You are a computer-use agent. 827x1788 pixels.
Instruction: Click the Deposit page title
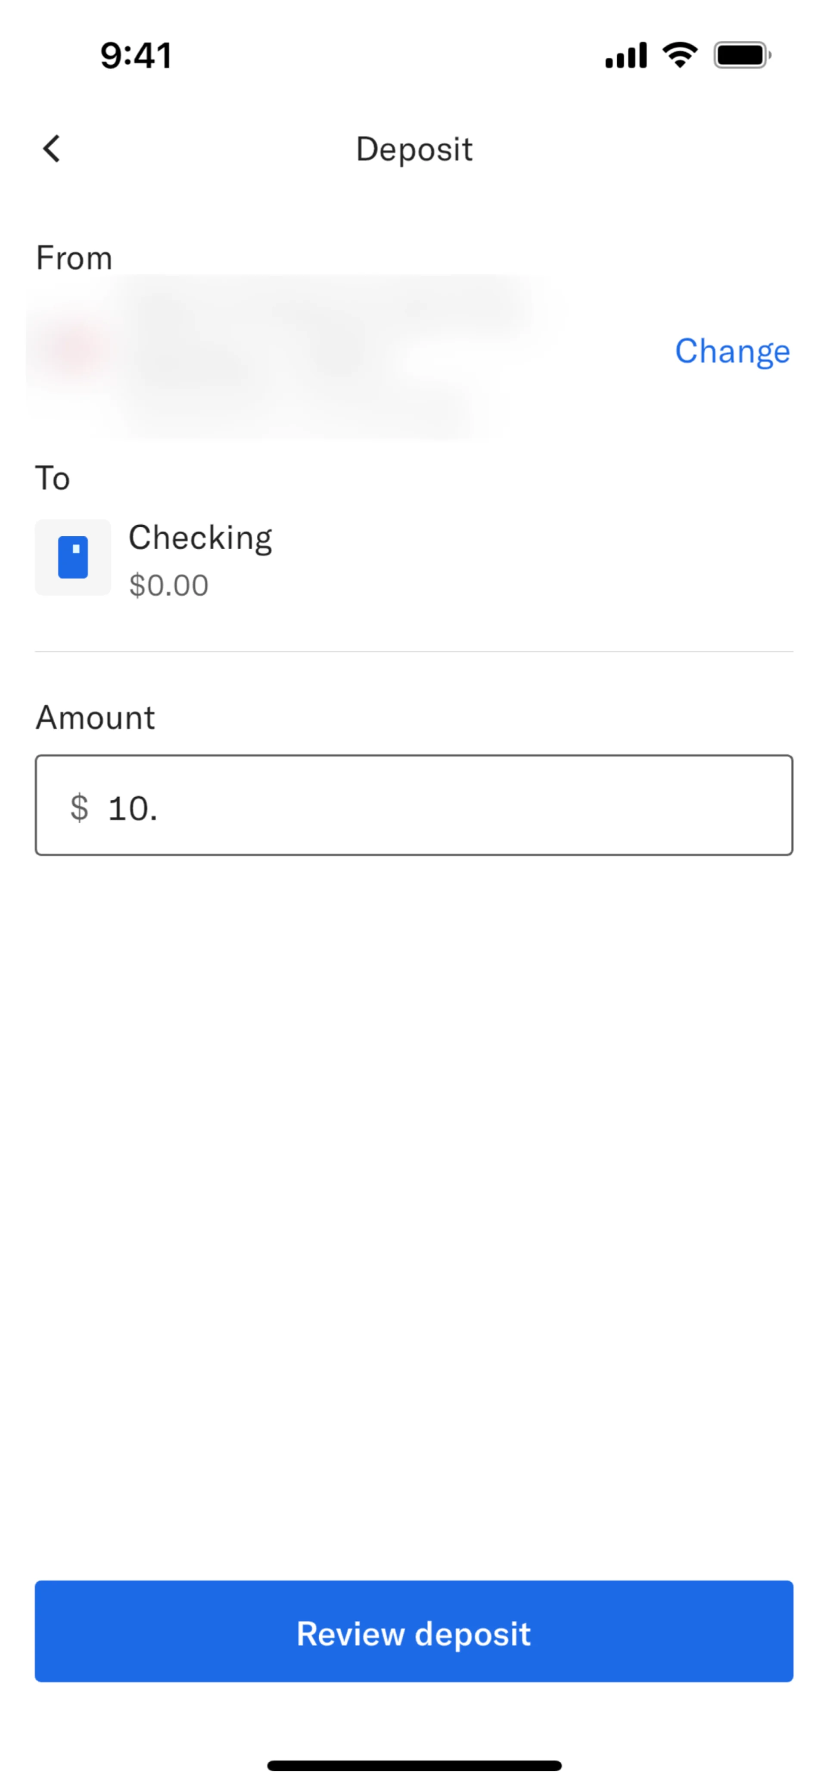click(414, 149)
